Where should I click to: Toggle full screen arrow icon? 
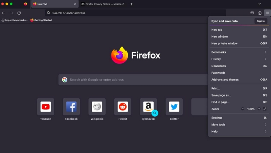tap(265, 109)
